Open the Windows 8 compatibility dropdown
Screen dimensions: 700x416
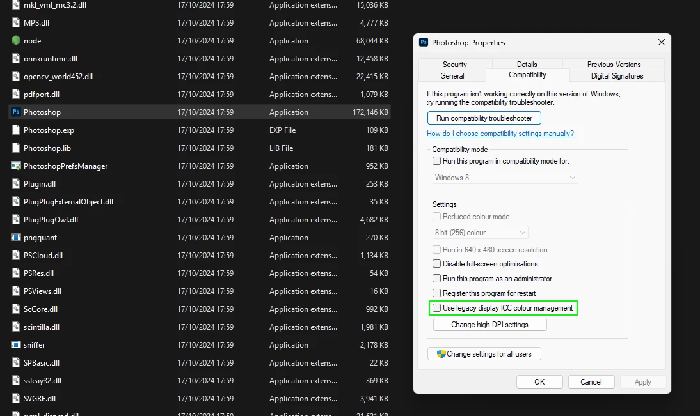tap(505, 178)
